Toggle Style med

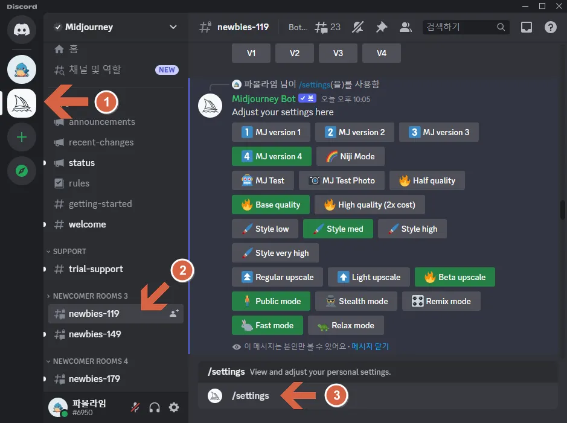pos(338,229)
